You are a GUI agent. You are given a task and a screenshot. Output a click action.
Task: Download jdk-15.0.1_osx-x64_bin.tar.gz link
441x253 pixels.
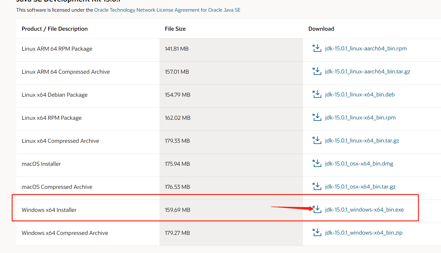(360, 187)
